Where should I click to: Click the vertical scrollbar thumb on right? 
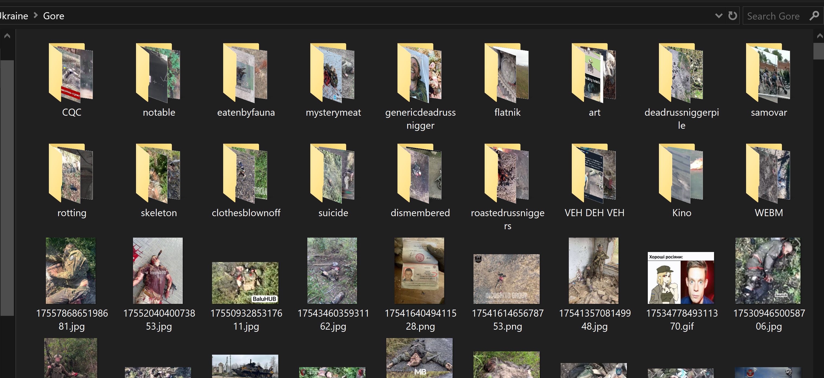tap(819, 51)
